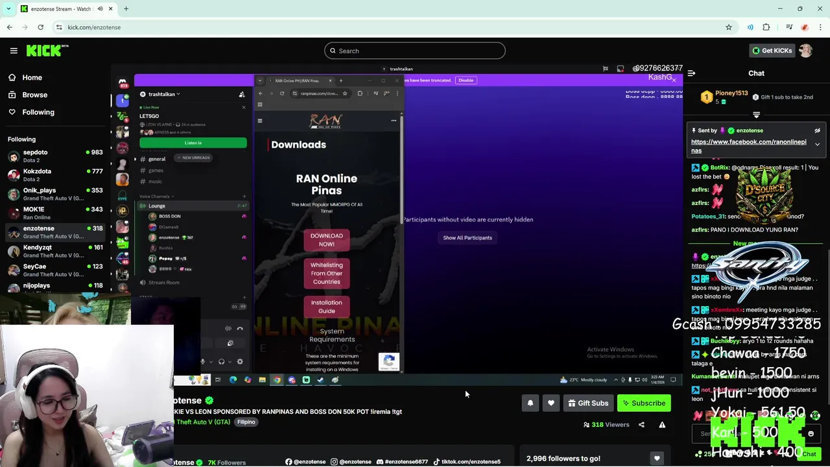Click the Gift Subs button
The height and width of the screenshot is (467, 830).
588,403
